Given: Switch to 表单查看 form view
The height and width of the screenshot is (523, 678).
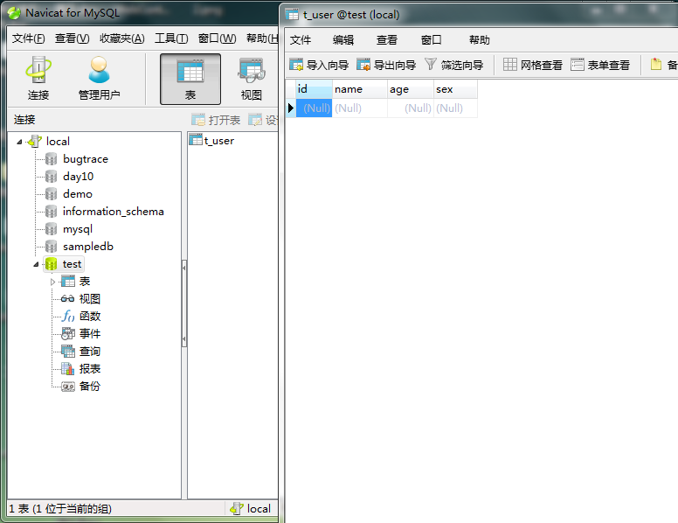Looking at the screenshot, I should [600, 65].
